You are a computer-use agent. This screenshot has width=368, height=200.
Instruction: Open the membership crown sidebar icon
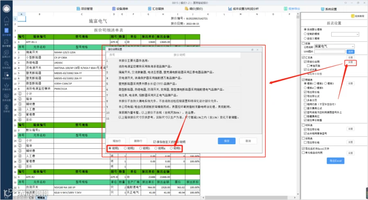6,85
